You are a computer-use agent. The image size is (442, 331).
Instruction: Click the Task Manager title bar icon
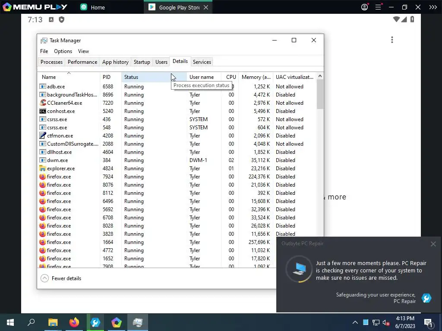[x=44, y=41]
